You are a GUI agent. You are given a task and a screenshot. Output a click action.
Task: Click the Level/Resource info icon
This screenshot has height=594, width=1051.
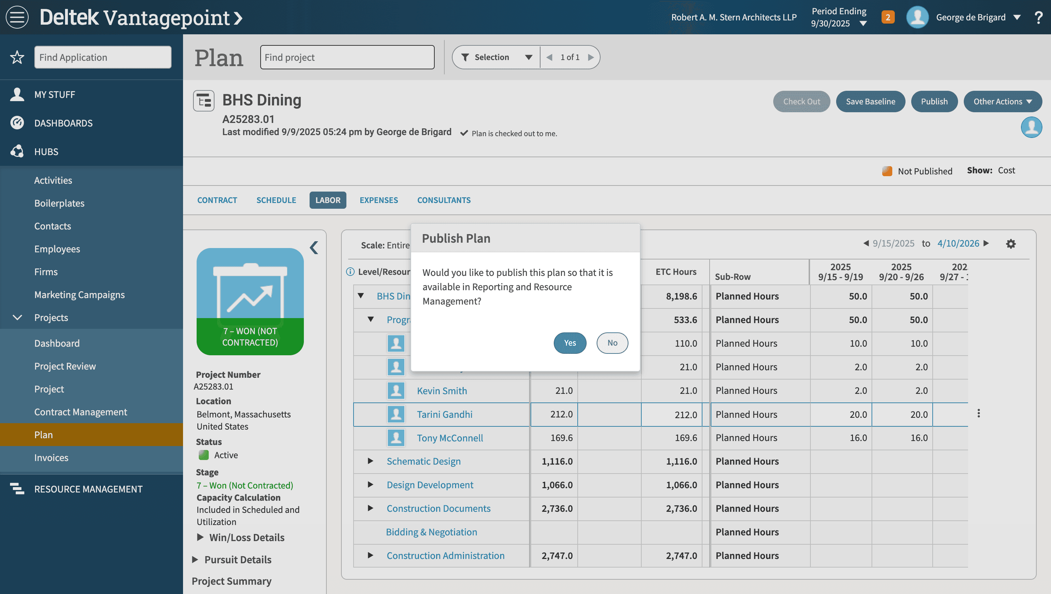350,272
